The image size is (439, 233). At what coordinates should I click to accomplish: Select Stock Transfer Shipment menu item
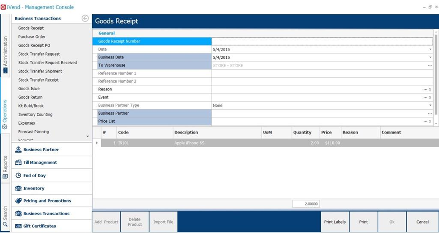pos(40,71)
